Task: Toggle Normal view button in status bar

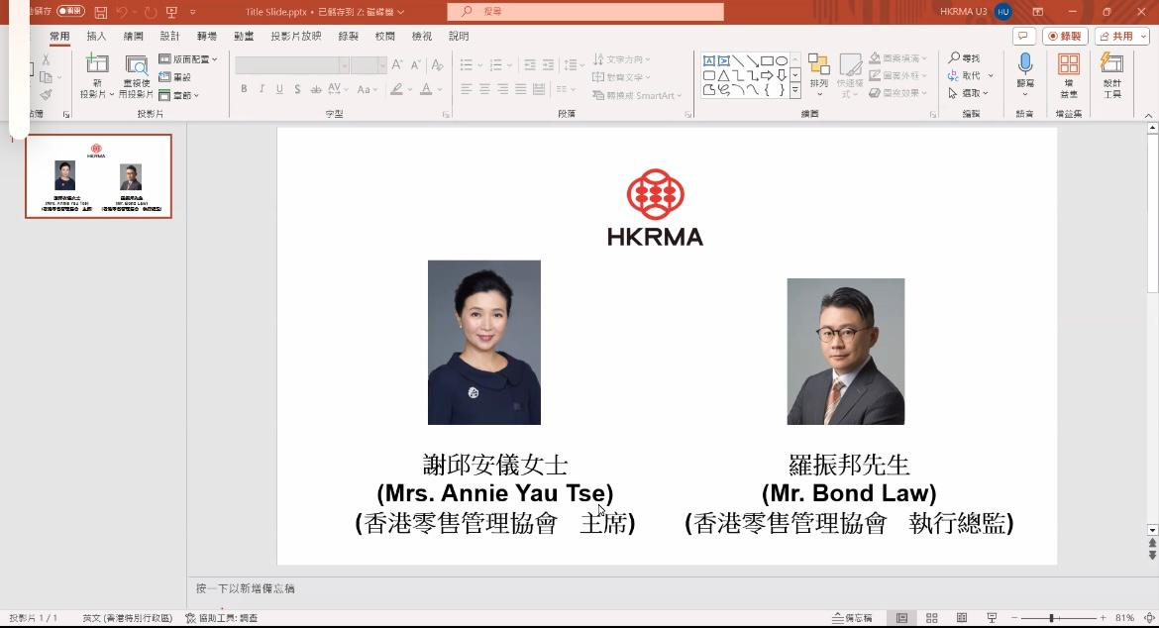Action: pos(901,618)
